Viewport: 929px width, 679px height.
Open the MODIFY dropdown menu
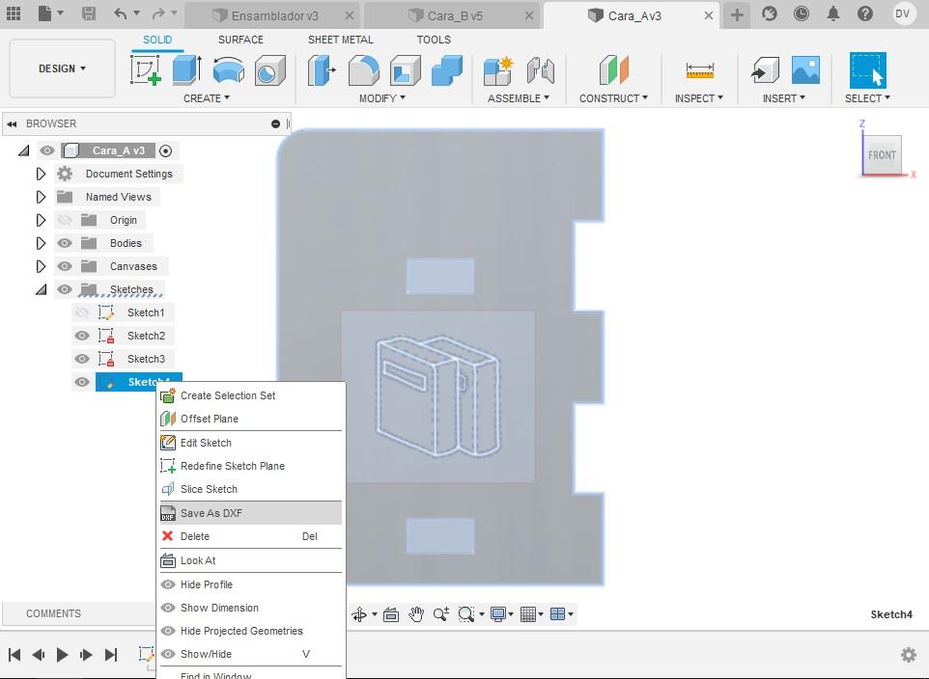coord(382,98)
